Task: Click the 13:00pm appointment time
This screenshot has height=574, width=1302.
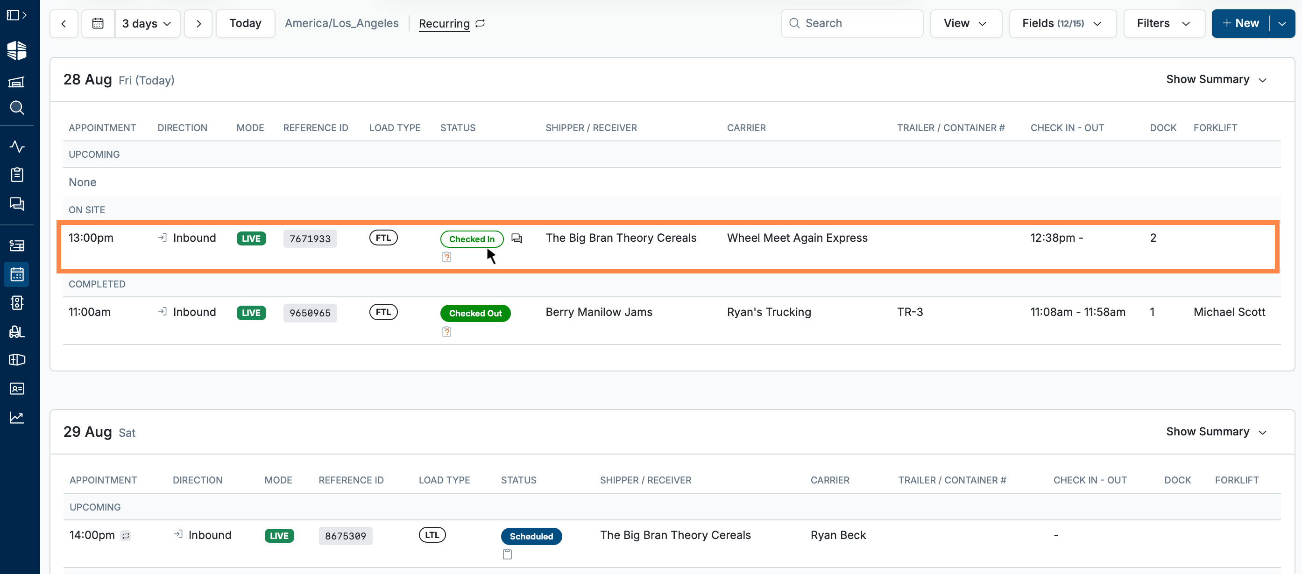Action: [x=91, y=238]
